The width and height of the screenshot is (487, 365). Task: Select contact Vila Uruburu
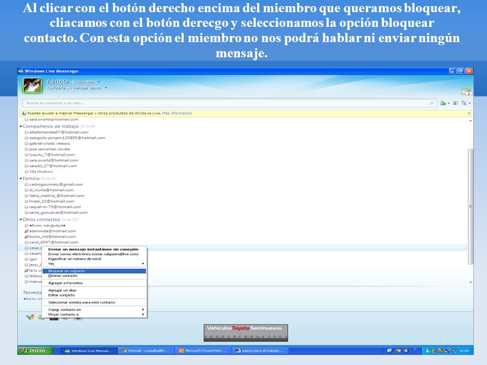click(x=41, y=171)
